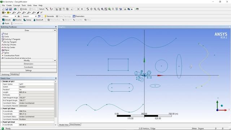The image size is (231, 130).
Task: Open the Help menu
Action: tap(40, 5)
